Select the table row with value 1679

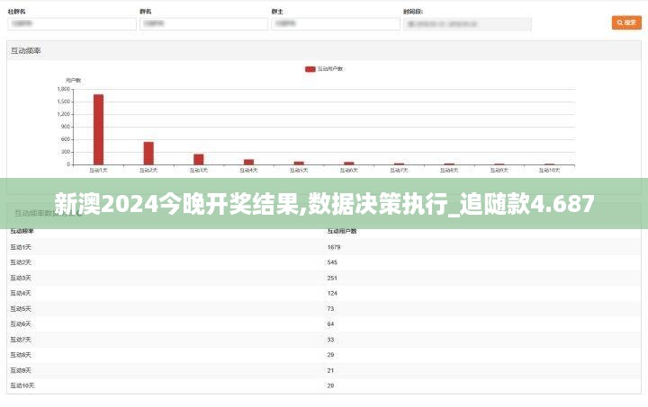pyautogui.click(x=324, y=246)
